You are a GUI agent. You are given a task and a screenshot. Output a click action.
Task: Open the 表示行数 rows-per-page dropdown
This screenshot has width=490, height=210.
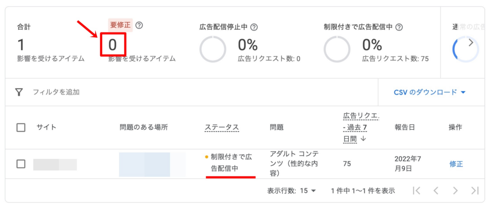click(x=308, y=190)
